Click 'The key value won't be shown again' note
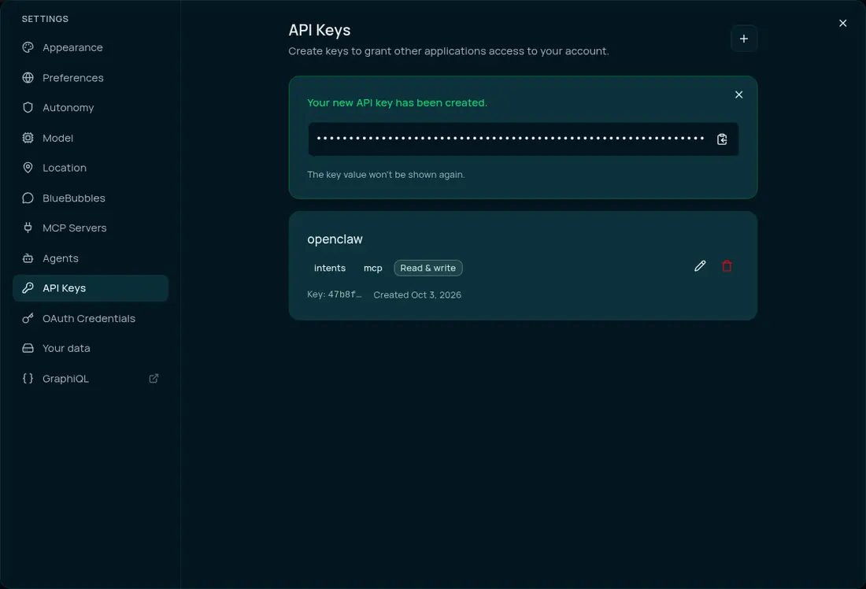 (x=386, y=175)
